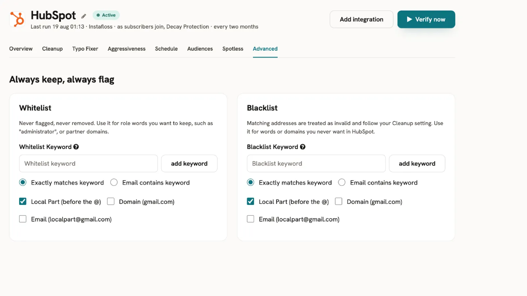The width and height of the screenshot is (527, 296).
Task: Open the Whitelist Keyword help icon
Action: pyautogui.click(x=76, y=147)
